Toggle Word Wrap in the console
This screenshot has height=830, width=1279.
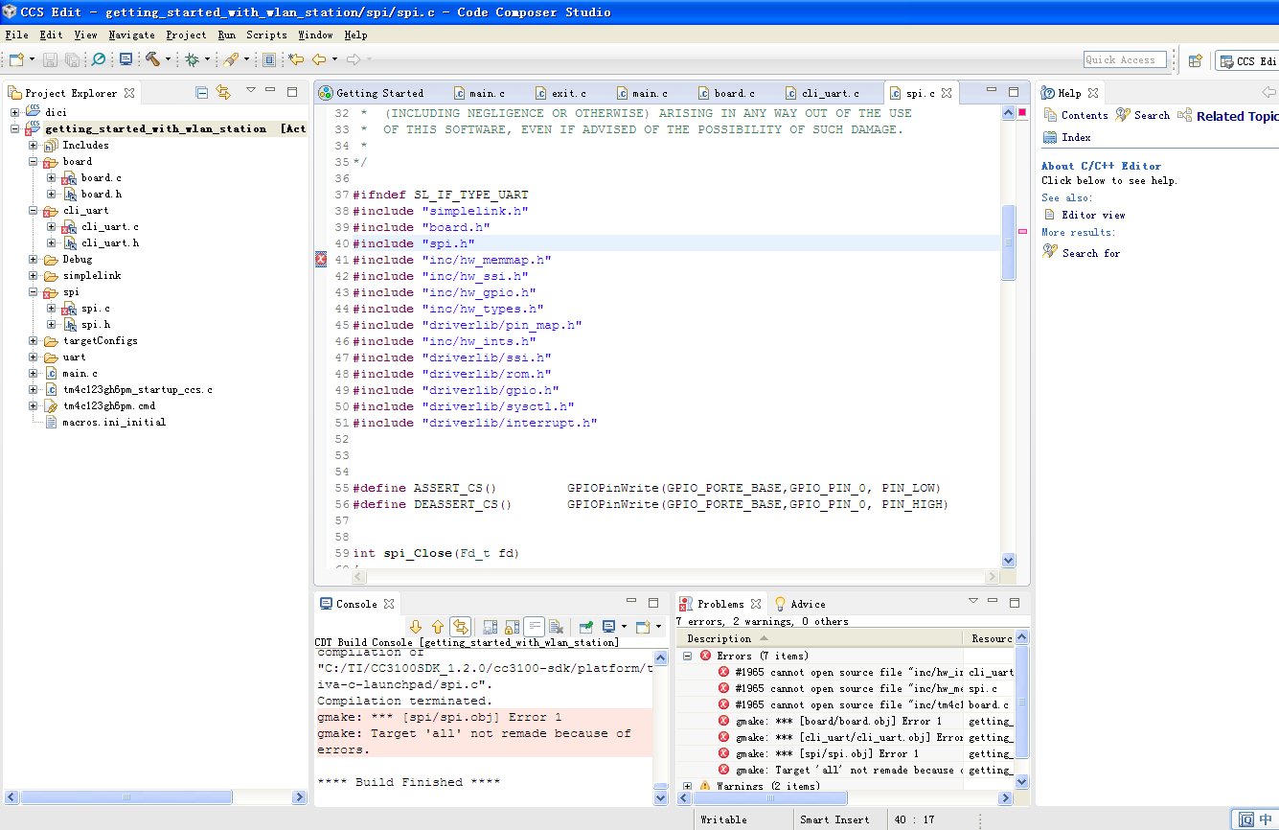(x=535, y=627)
